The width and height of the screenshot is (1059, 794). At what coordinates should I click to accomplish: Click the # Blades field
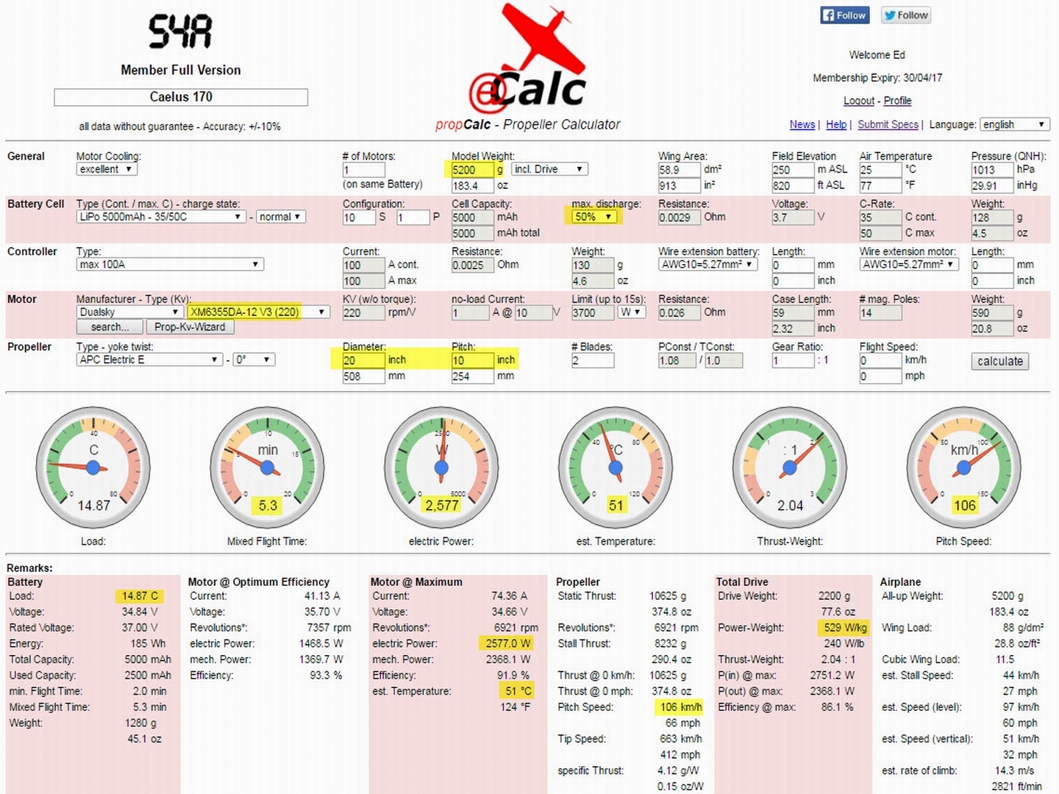(x=593, y=361)
